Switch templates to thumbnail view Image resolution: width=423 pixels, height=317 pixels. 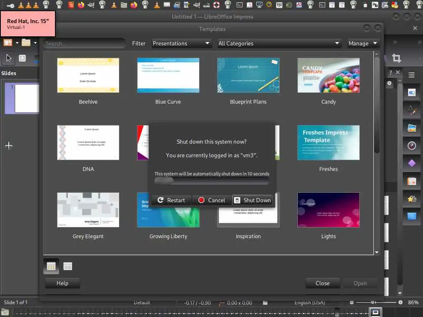(x=51, y=266)
